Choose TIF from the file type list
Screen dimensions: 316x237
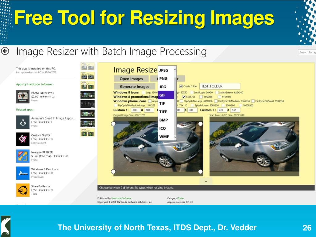tap(166, 103)
